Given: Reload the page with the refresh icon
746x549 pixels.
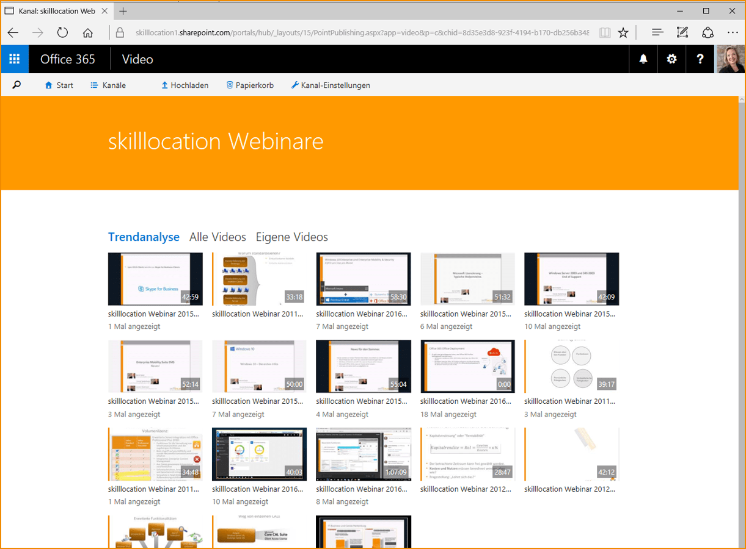Looking at the screenshot, I should tap(62, 33).
